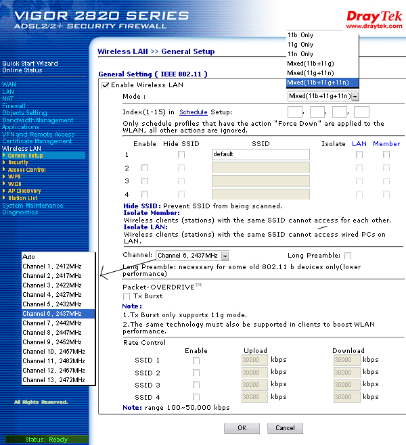Click fourth schedule index input field

[362, 112]
